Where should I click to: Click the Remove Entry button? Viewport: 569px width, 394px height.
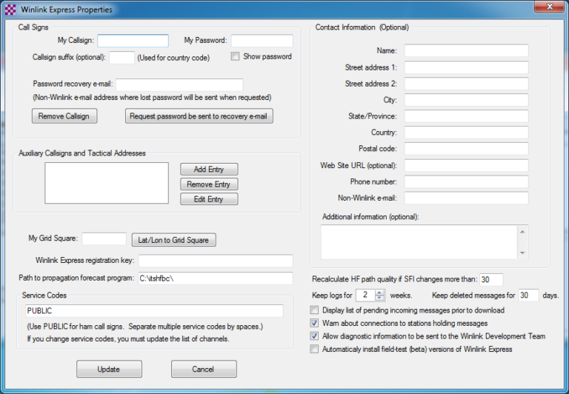[209, 184]
